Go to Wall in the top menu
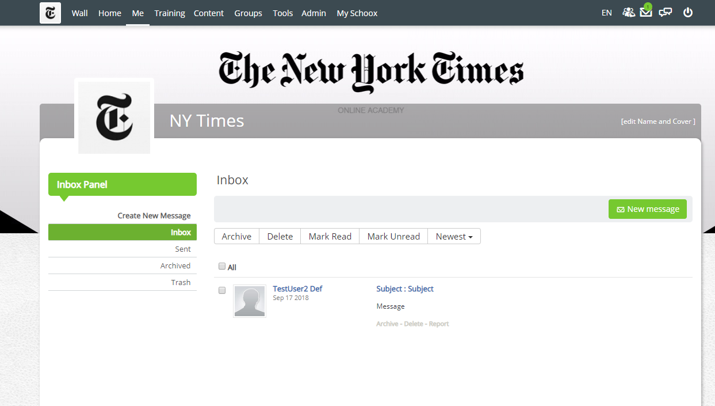 coord(80,13)
